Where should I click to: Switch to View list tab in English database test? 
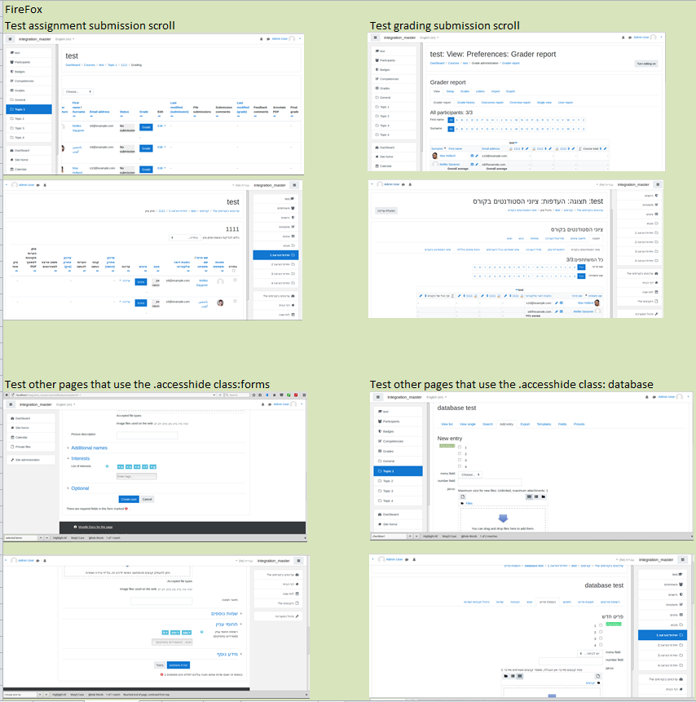tap(447, 424)
